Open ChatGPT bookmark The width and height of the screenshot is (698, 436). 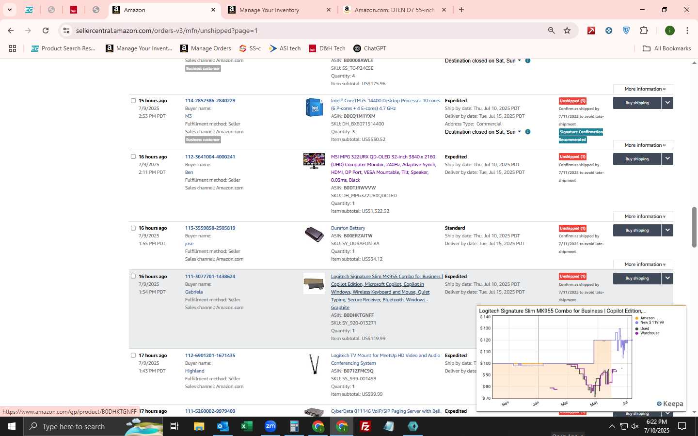(370, 48)
